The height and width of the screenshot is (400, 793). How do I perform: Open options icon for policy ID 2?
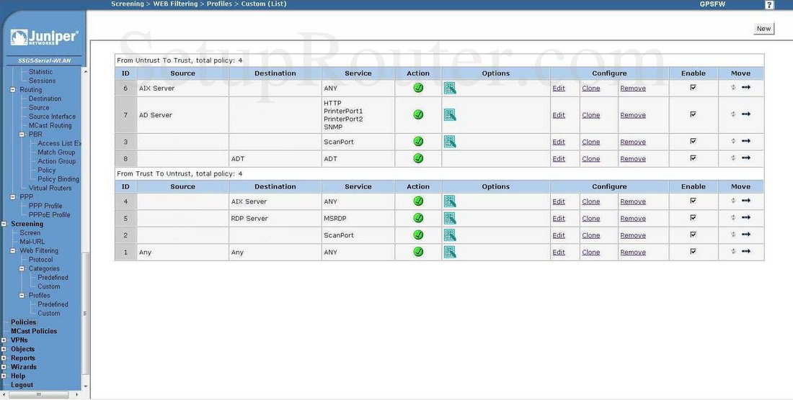click(450, 235)
